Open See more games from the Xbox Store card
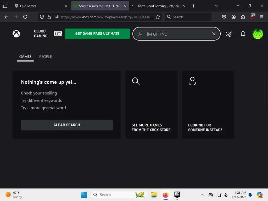The height and width of the screenshot is (201, 268). pos(152,105)
